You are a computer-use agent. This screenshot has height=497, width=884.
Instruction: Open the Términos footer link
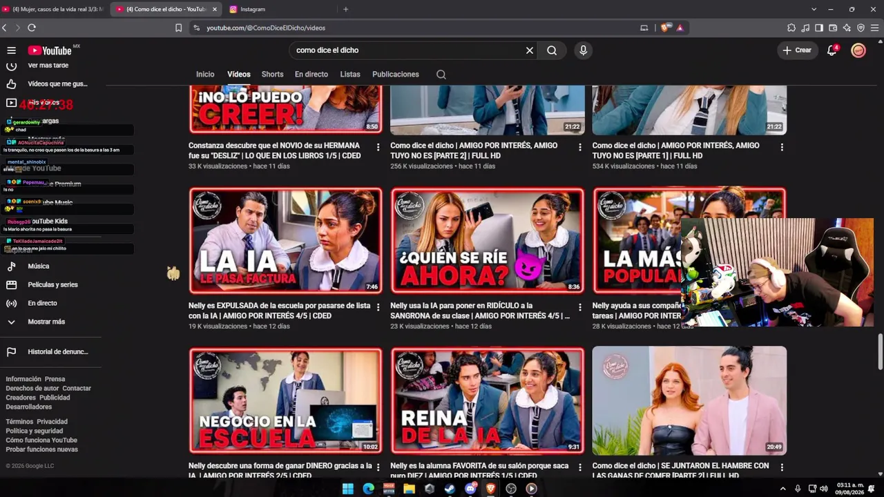(x=19, y=422)
